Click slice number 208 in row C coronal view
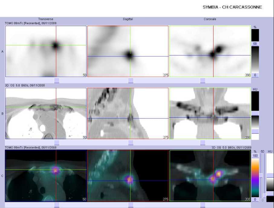274x208 pixels. coord(248,199)
